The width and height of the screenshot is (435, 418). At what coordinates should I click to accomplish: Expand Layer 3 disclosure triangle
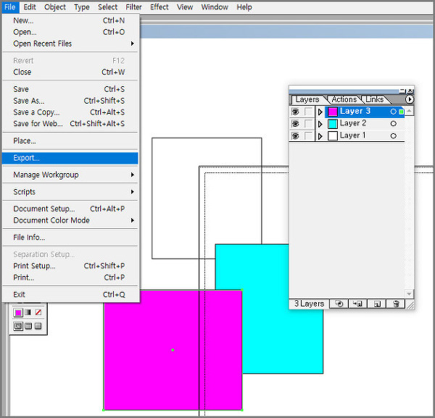(320, 112)
